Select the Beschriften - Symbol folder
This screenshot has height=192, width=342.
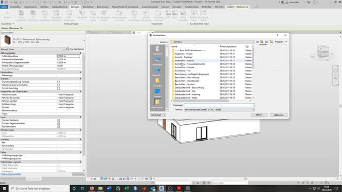coord(184,84)
